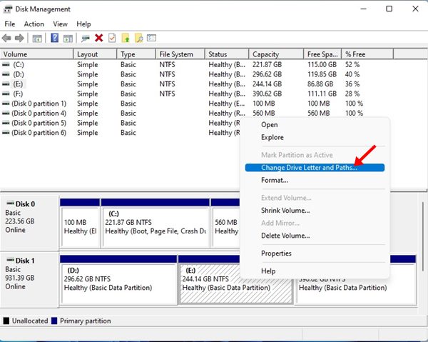This screenshot has width=428, height=342.
Task: Click Format in the context menu
Action: 275,181
